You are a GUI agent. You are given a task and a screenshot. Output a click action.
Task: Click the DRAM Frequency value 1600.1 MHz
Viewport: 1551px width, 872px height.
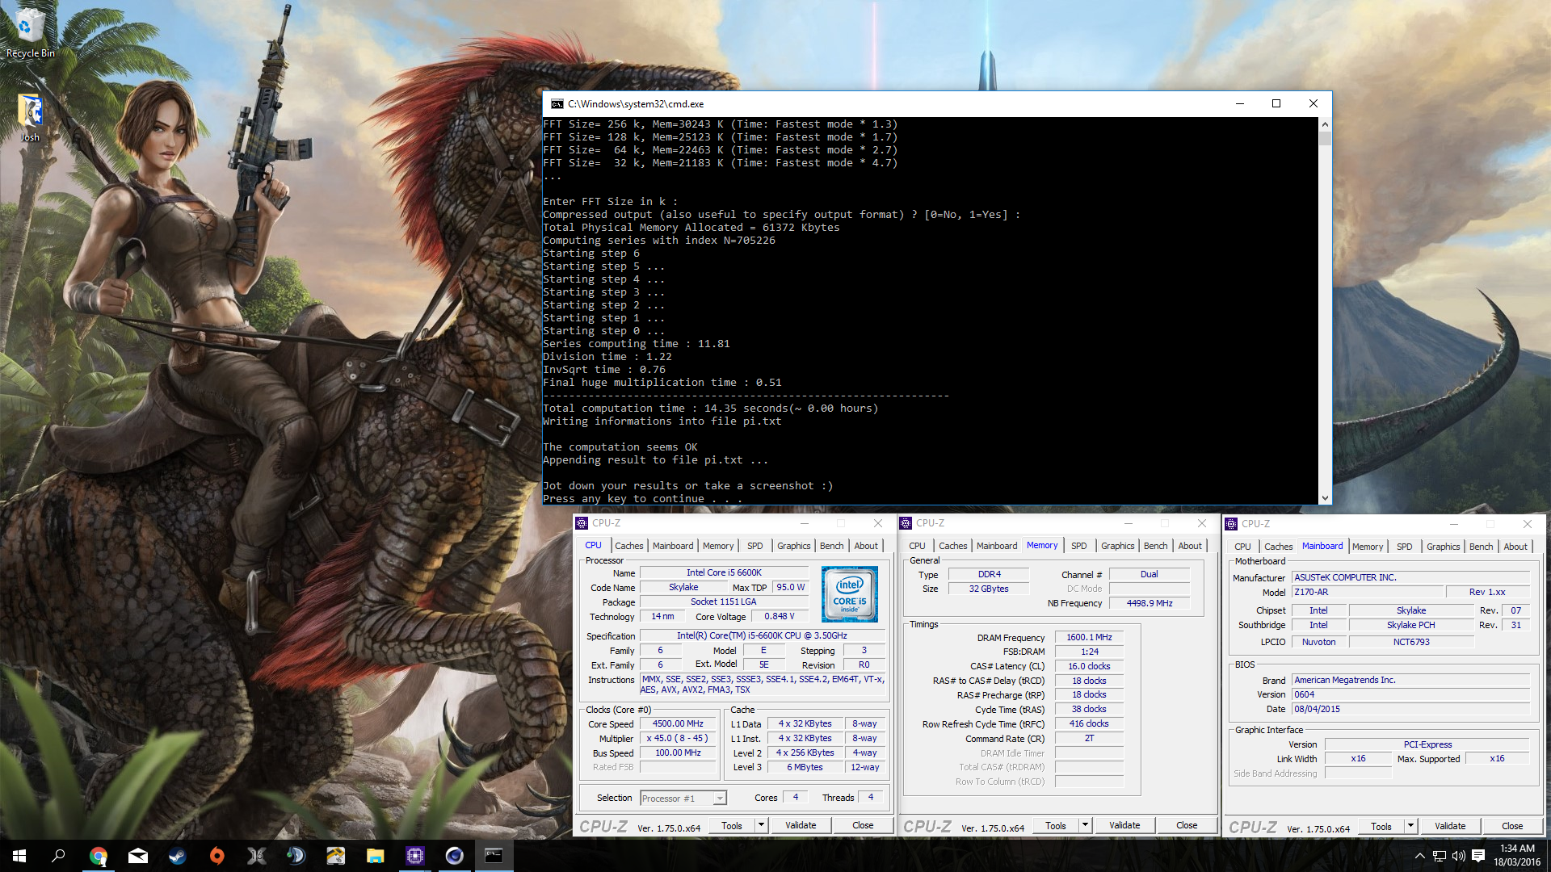1089,637
